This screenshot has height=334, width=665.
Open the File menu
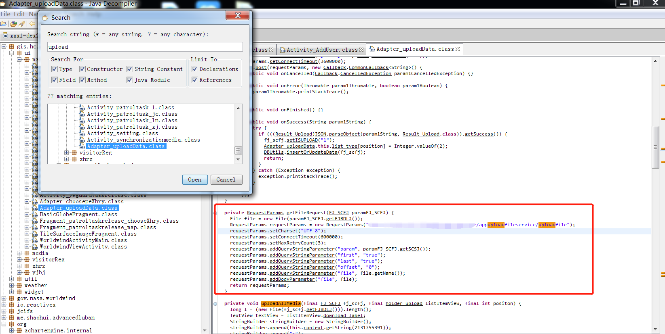(x=5, y=14)
